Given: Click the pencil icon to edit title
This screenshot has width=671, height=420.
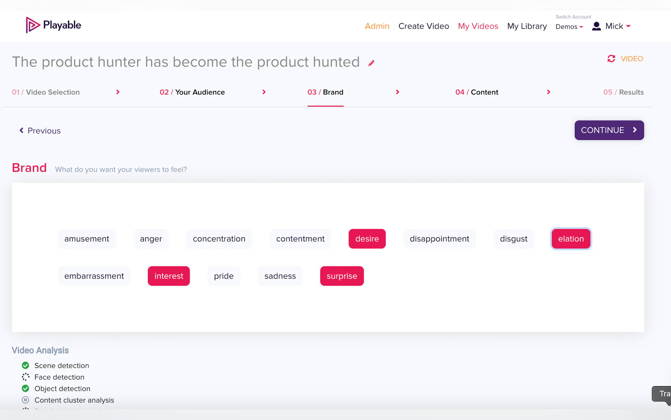Looking at the screenshot, I should pyautogui.click(x=371, y=63).
